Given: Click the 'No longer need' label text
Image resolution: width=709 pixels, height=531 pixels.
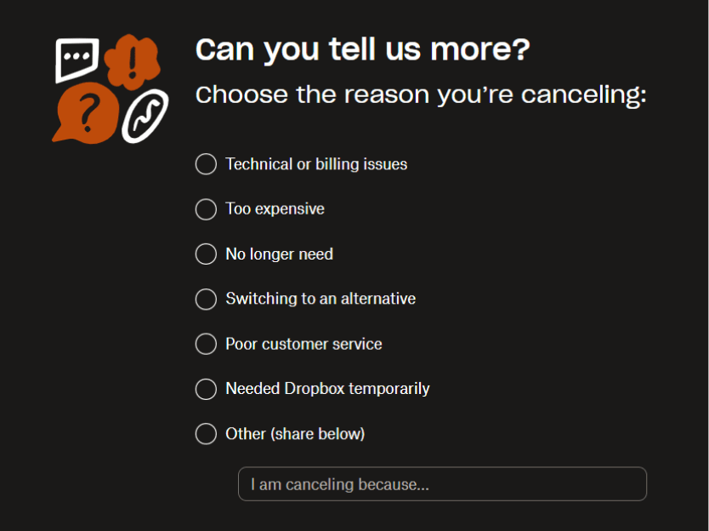Looking at the screenshot, I should pos(279,254).
